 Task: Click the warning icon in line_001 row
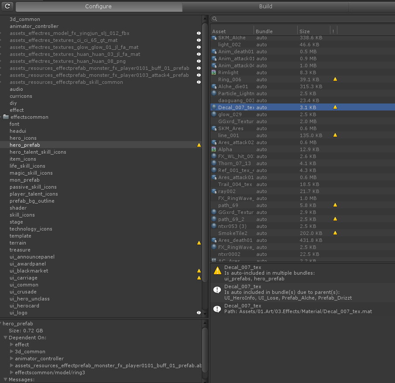click(x=335, y=135)
